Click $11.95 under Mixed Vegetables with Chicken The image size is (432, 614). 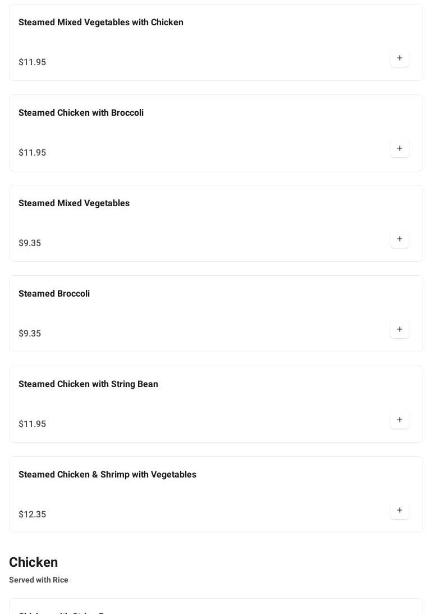[x=33, y=62]
